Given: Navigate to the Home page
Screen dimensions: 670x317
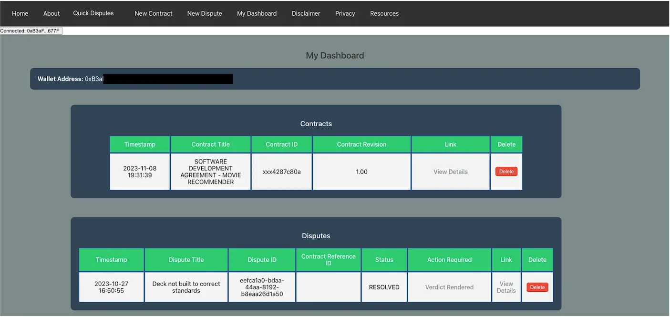Looking at the screenshot, I should tap(20, 13).
